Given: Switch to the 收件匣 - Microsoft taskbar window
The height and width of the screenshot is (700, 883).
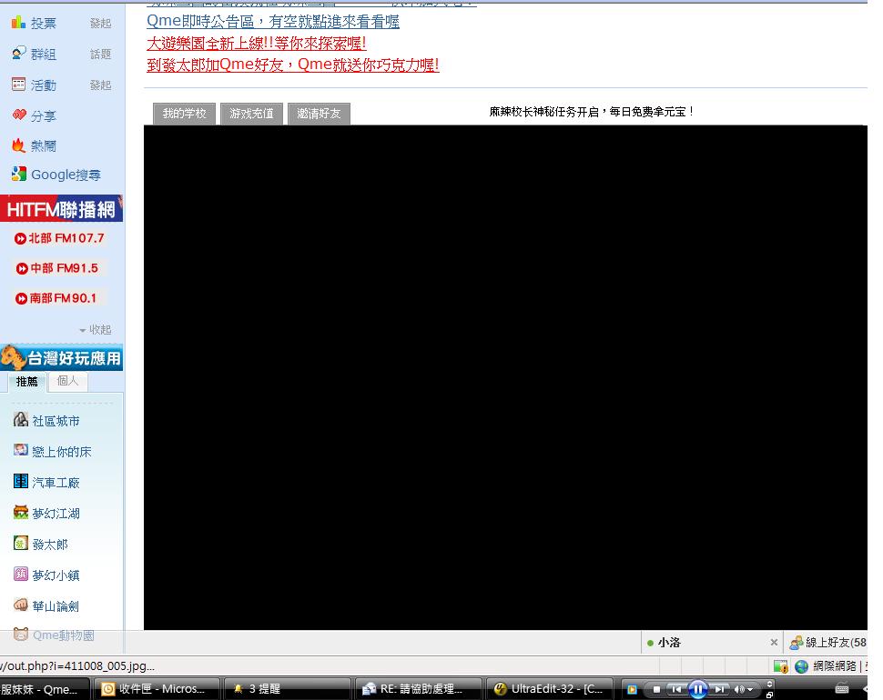Looking at the screenshot, I should click(x=156, y=689).
